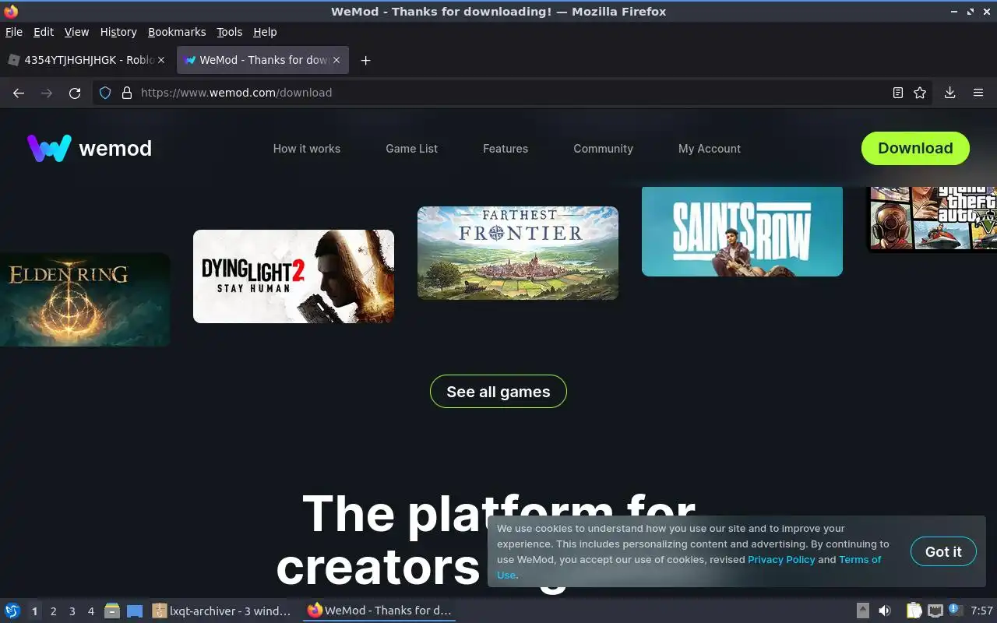Viewport: 997px width, 623px height.
Task: Open the Saints Row game card
Action: click(742, 231)
